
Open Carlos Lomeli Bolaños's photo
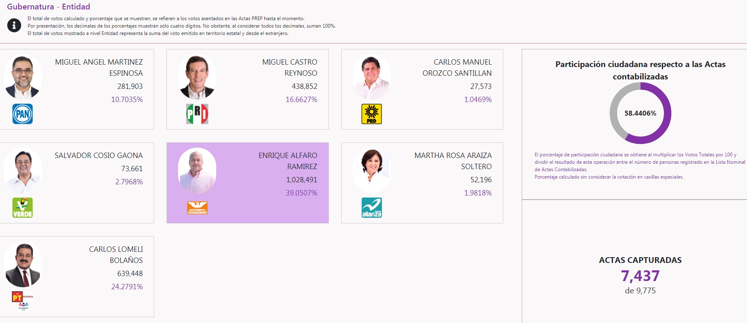(23, 265)
